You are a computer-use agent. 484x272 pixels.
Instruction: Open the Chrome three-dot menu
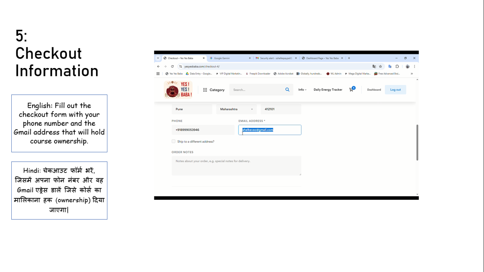click(414, 66)
